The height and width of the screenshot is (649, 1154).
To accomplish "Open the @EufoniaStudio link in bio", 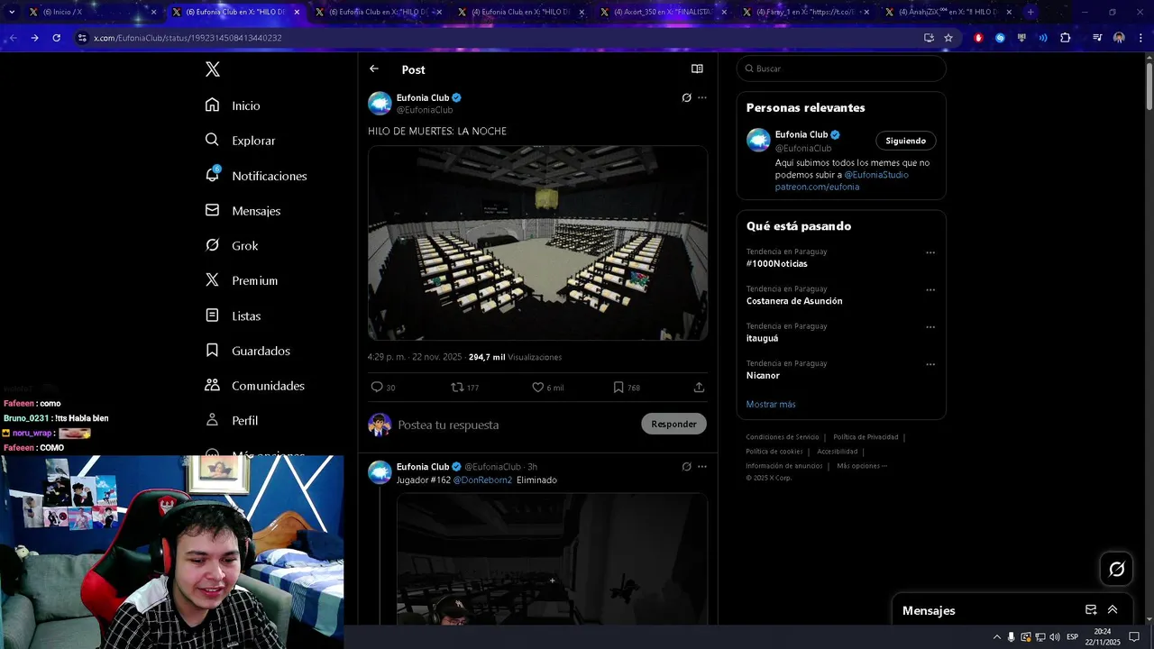I will [x=876, y=175].
